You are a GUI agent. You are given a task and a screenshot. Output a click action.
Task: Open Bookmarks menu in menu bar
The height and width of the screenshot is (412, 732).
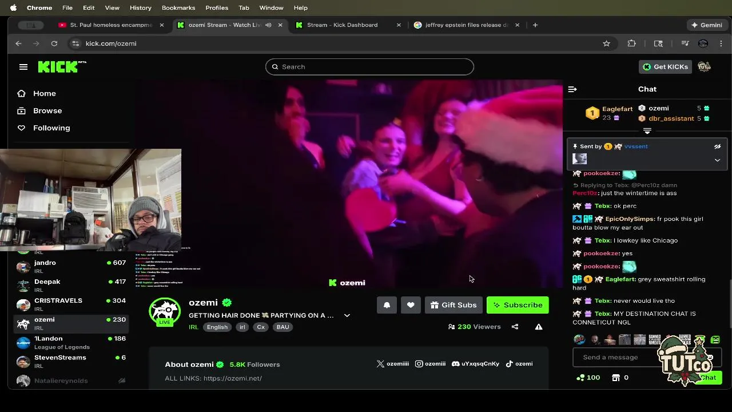pyautogui.click(x=178, y=7)
